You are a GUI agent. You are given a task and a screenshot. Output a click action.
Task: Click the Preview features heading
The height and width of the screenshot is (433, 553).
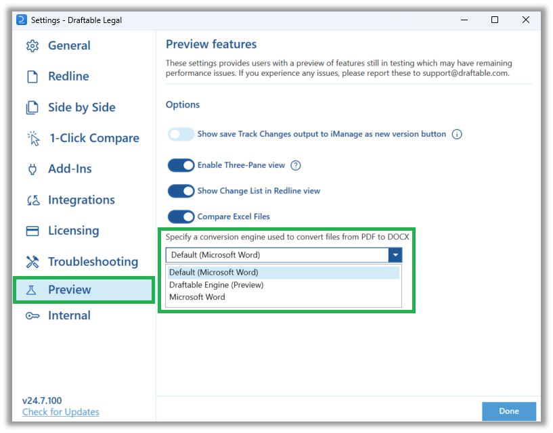[x=211, y=44]
